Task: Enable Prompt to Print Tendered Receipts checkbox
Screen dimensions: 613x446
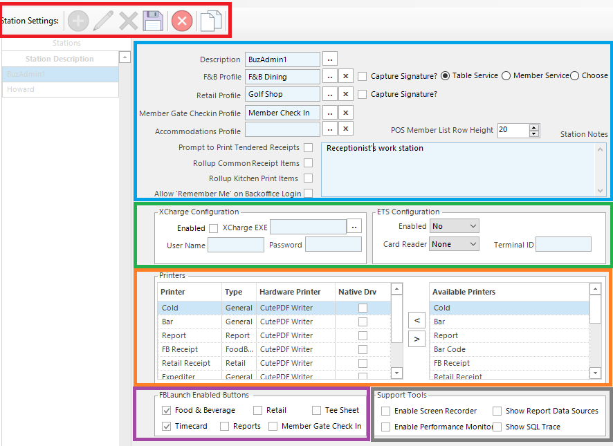Action: [309, 148]
